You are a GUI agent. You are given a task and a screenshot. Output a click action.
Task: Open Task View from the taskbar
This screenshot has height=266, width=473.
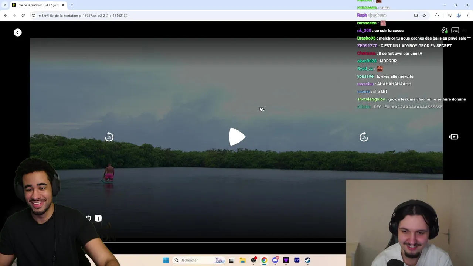[231, 260]
